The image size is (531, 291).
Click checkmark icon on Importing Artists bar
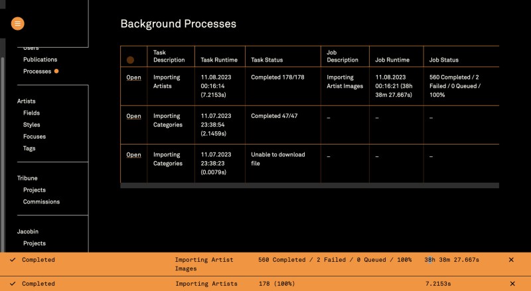click(x=13, y=284)
